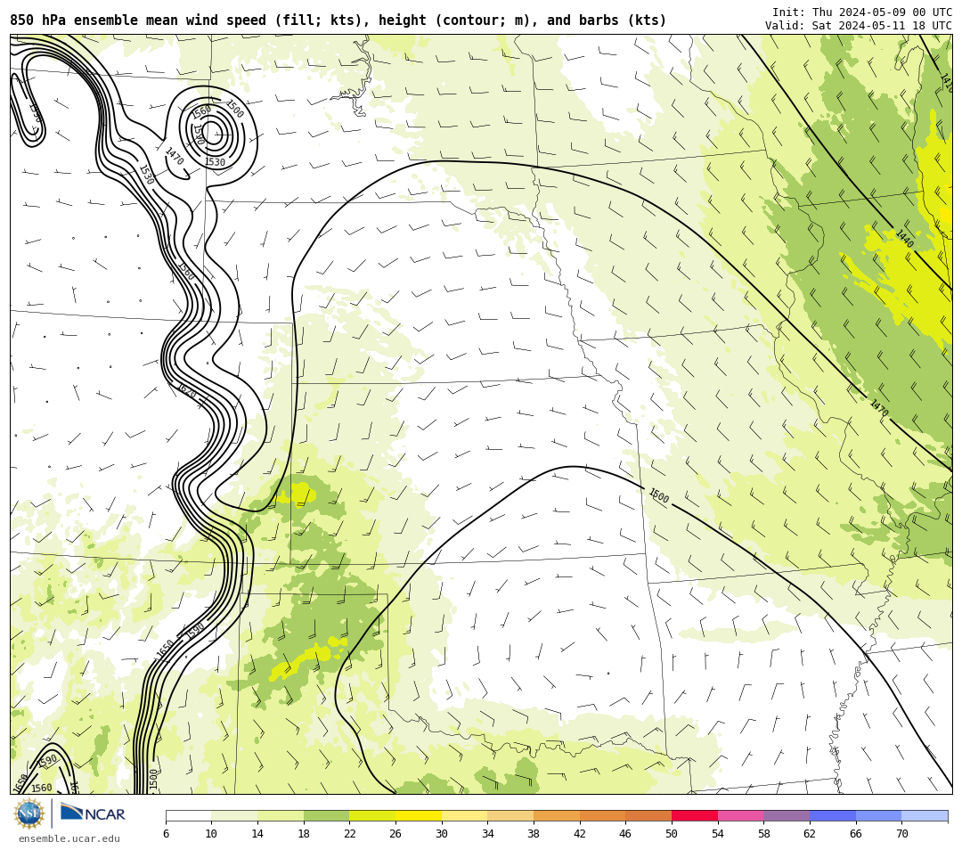The height and width of the screenshot is (850, 962).
Task: Select the blue 62-66 kts color swatch
Action: click(833, 815)
